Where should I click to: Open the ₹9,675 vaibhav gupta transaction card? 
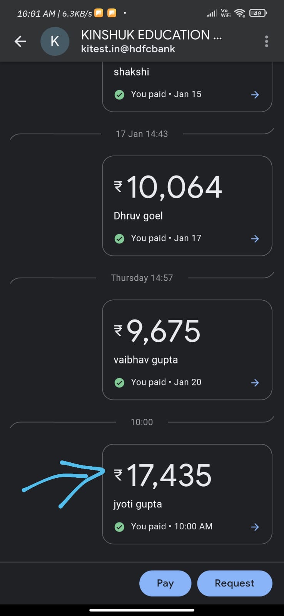coord(187,350)
